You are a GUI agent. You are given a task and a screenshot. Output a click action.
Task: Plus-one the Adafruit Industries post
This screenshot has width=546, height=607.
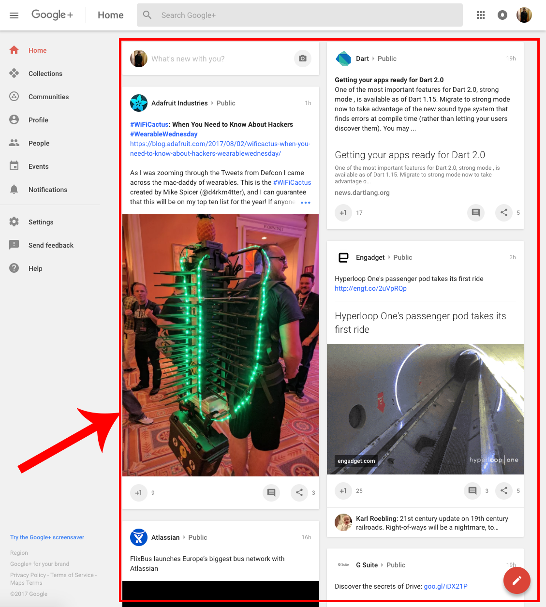pyautogui.click(x=139, y=493)
